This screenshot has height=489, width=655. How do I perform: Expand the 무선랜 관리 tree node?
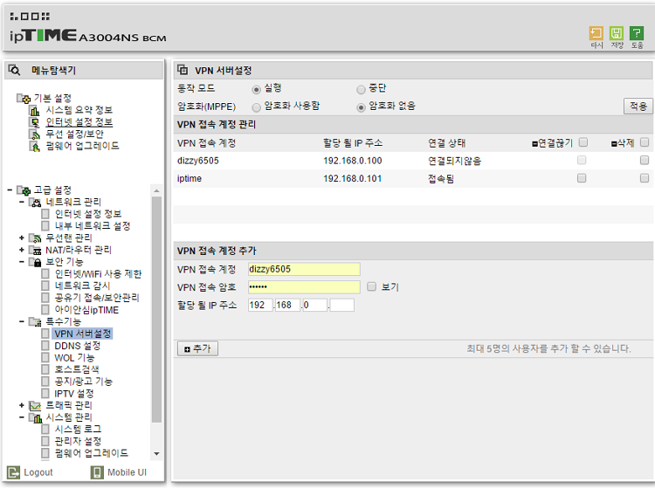(x=21, y=238)
